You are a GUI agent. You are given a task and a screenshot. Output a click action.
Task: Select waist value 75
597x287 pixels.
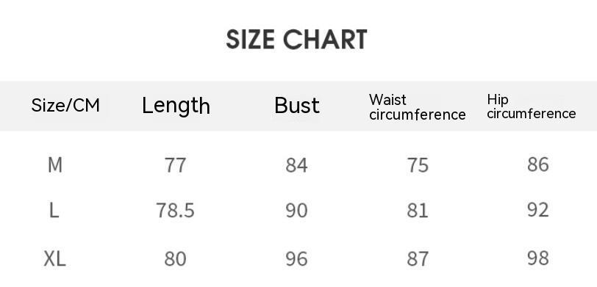(418, 165)
